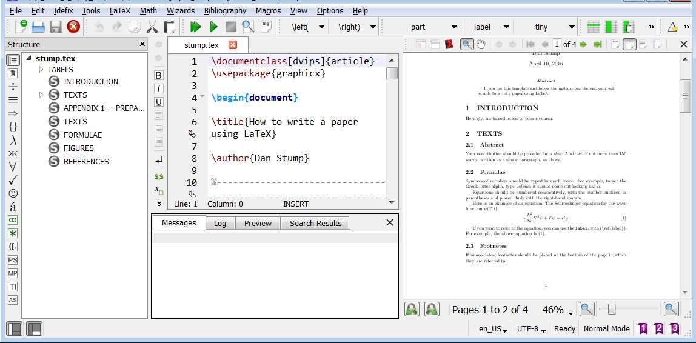Insert italic text with the I button
The height and width of the screenshot is (343, 696).
158,88
